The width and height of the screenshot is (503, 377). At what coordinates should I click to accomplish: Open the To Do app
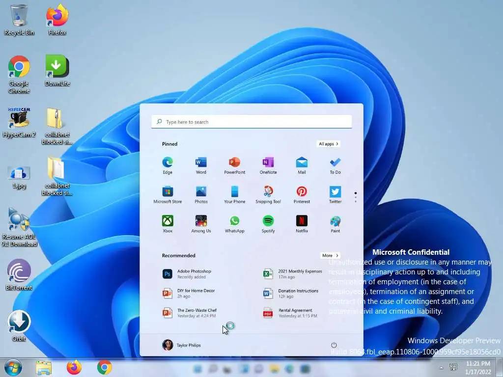pyautogui.click(x=335, y=165)
